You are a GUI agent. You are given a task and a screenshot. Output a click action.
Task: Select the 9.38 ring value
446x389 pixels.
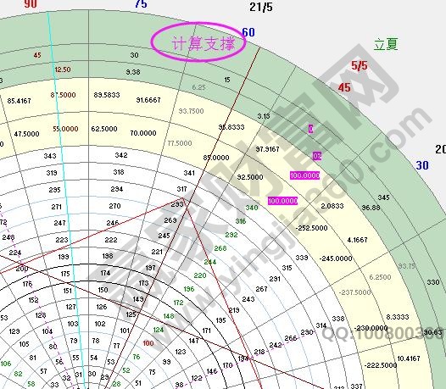(x=133, y=72)
